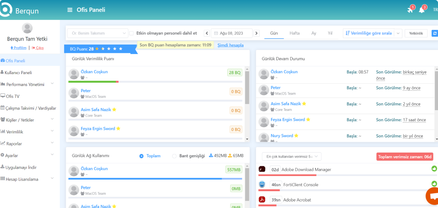Screen dimensions: 438x208
Task: Click the Adobe Acrobat app icon
Action: 262,200
